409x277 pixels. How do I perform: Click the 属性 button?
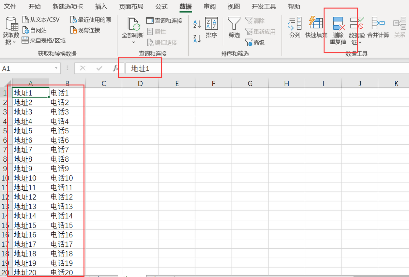(x=156, y=32)
